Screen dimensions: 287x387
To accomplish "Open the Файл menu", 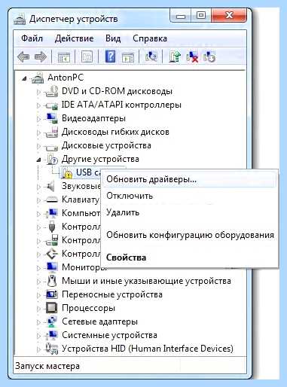I will (x=32, y=38).
